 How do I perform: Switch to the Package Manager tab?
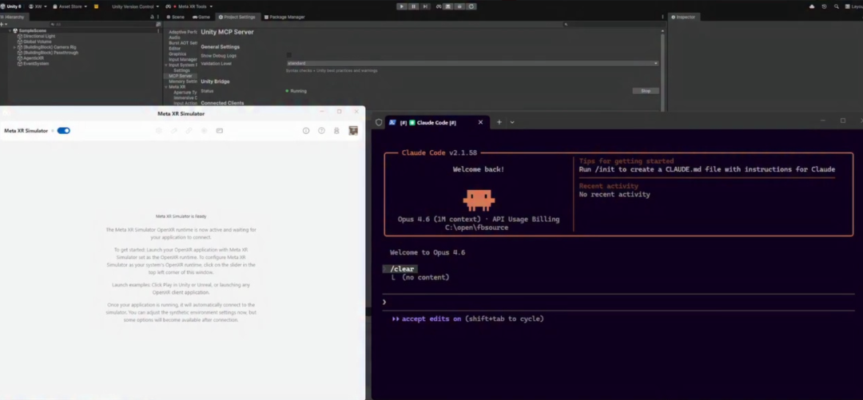[284, 17]
